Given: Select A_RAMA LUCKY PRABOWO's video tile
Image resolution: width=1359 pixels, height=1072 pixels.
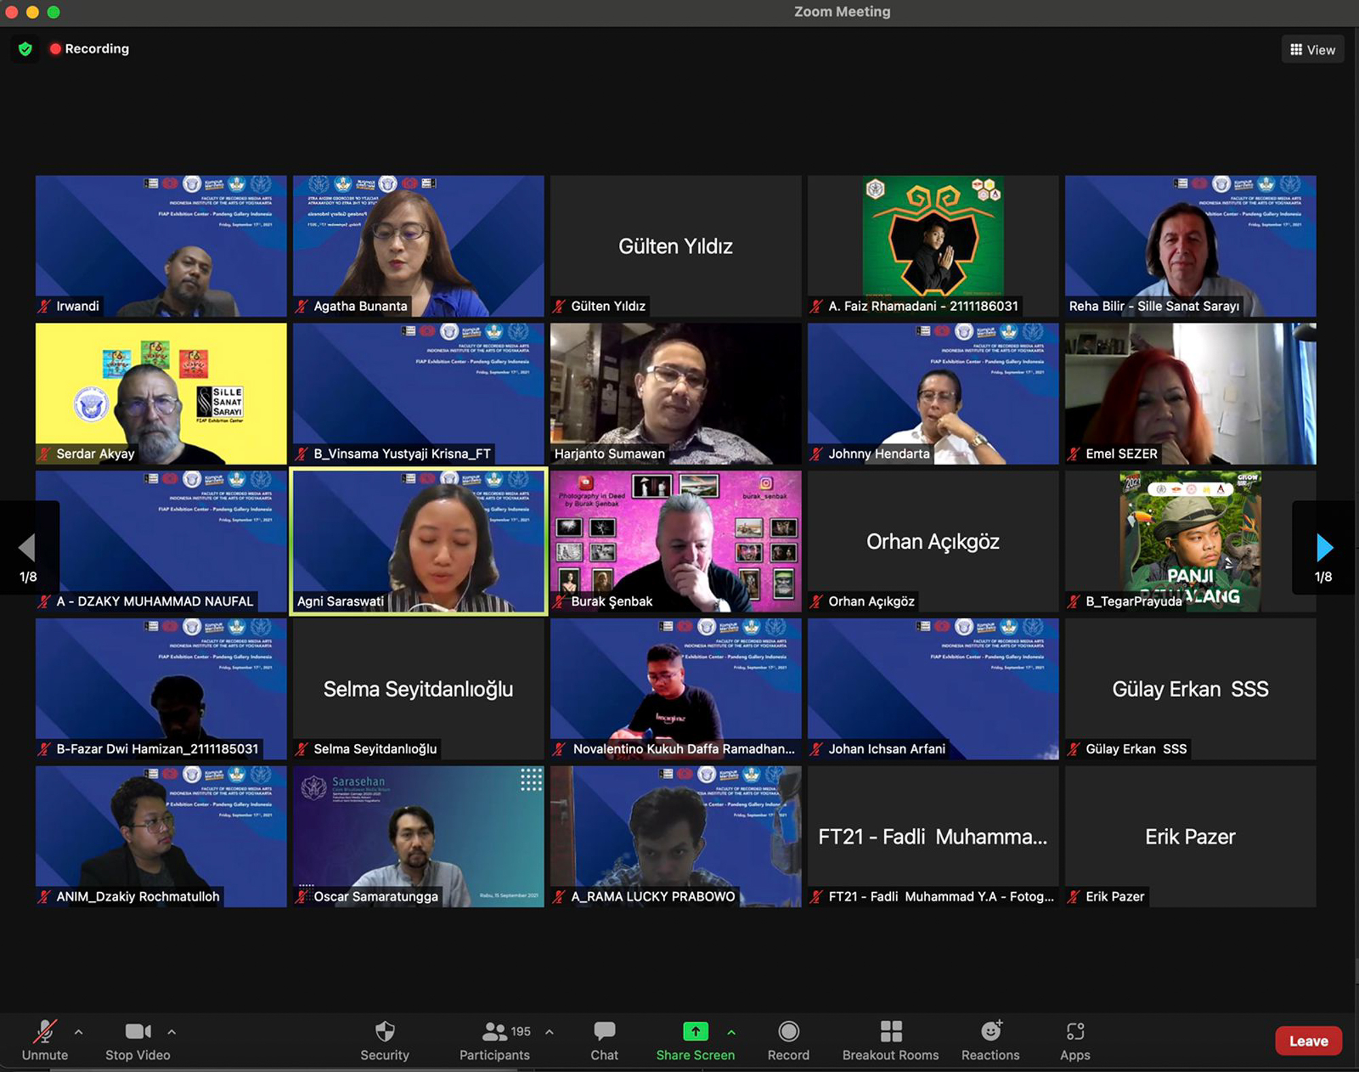Looking at the screenshot, I should (x=675, y=836).
